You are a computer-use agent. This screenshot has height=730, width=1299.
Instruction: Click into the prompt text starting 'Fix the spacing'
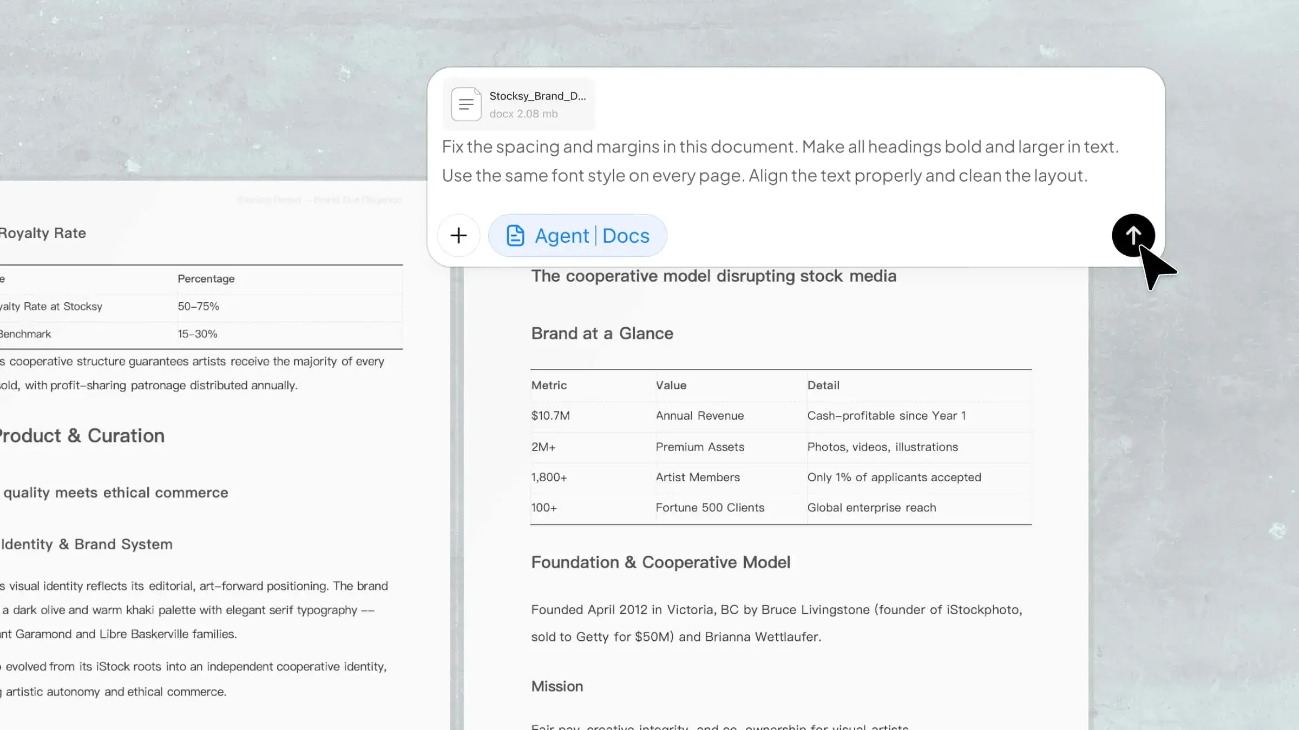(x=780, y=161)
